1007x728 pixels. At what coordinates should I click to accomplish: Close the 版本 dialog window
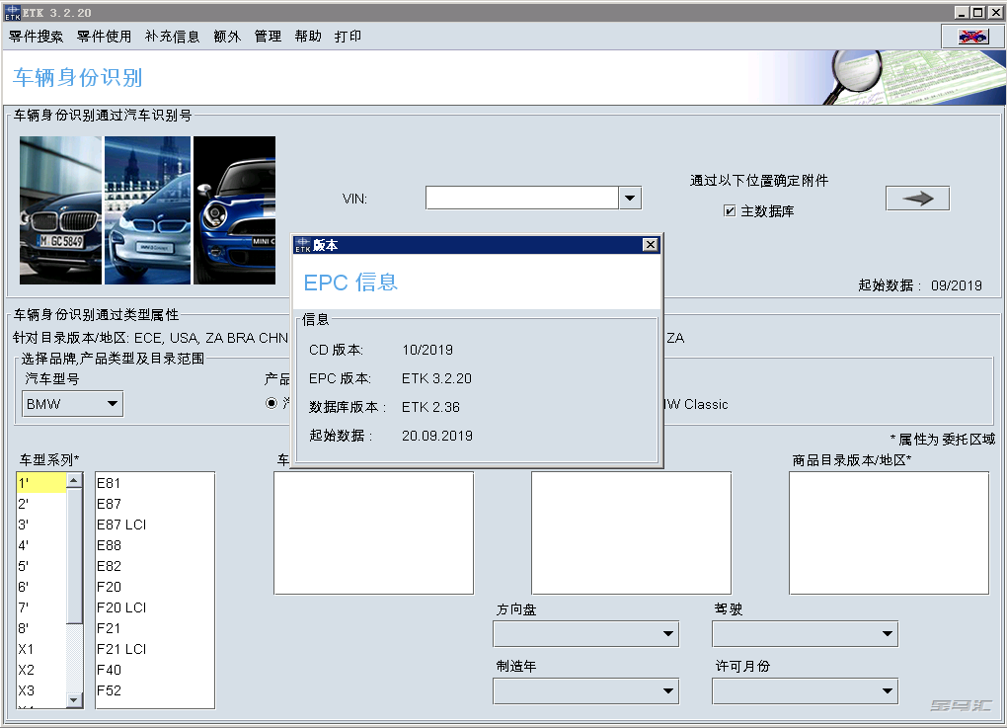[650, 245]
